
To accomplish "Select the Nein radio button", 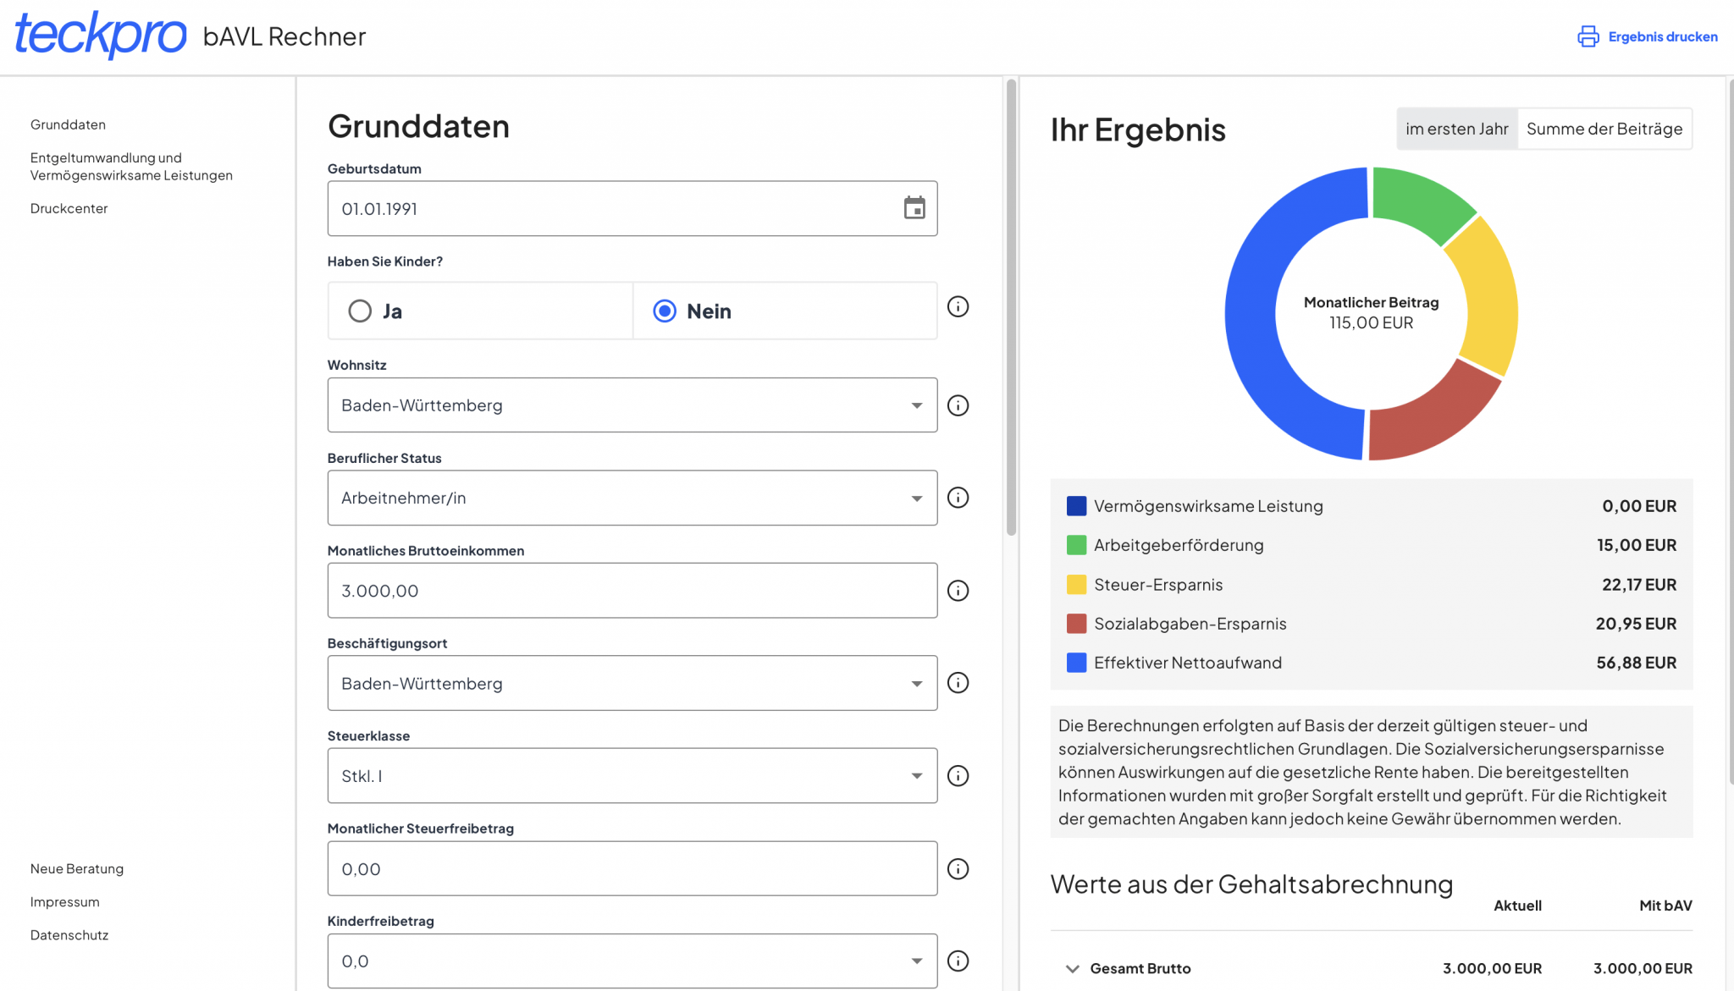I will click(665, 311).
